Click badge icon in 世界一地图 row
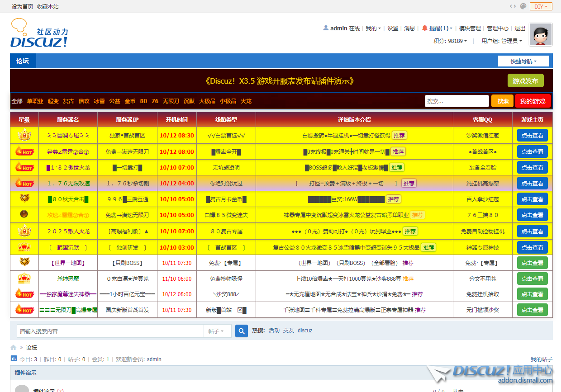The height and width of the screenshot is (392, 561). [x=24, y=262]
